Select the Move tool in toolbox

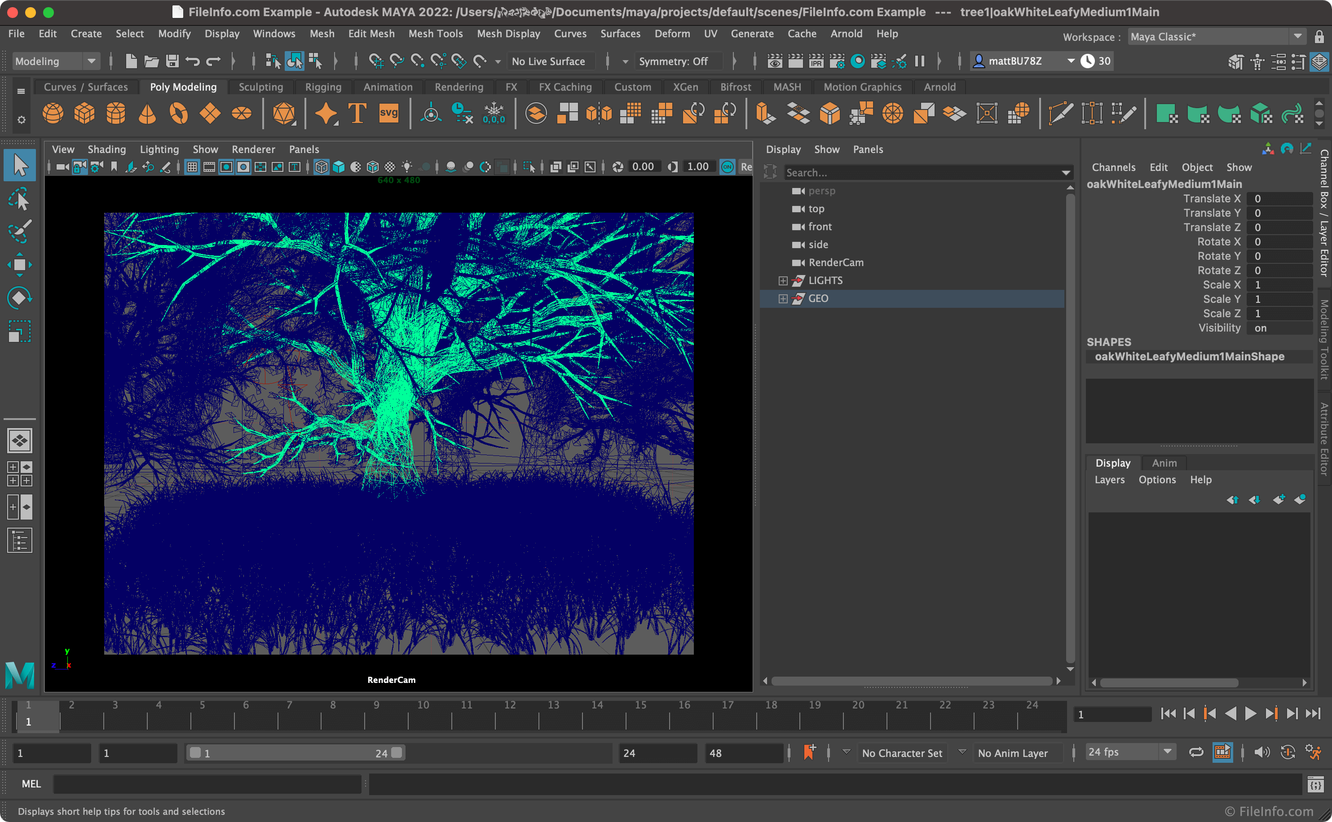point(20,265)
